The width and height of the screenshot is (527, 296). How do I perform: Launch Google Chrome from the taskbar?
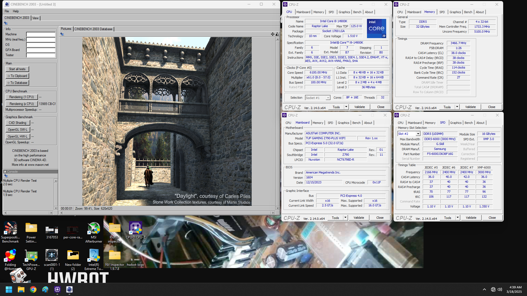coord(33,289)
